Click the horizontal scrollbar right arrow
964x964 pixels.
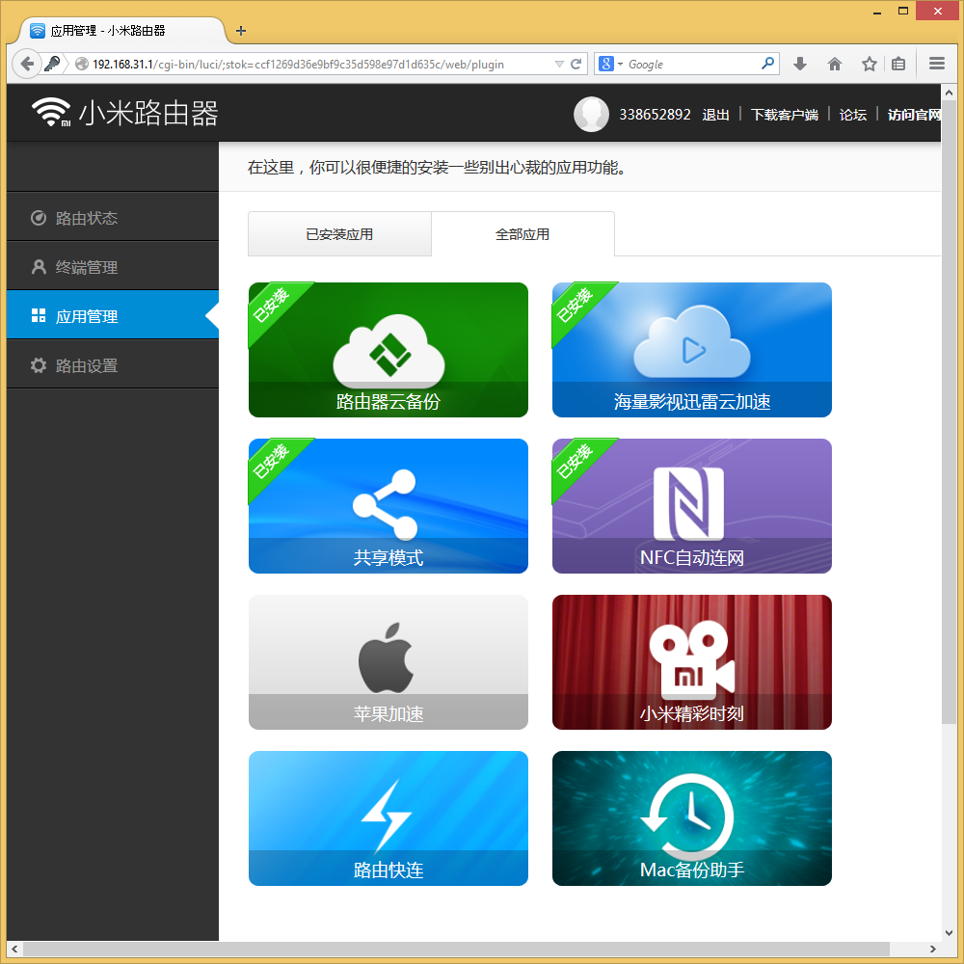pos(933,949)
